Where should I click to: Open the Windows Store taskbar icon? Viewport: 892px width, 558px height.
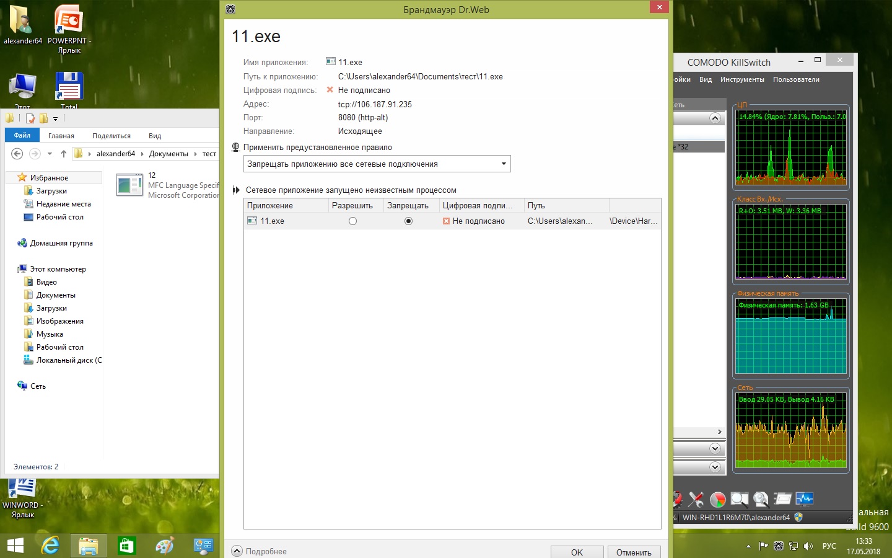coord(127,546)
